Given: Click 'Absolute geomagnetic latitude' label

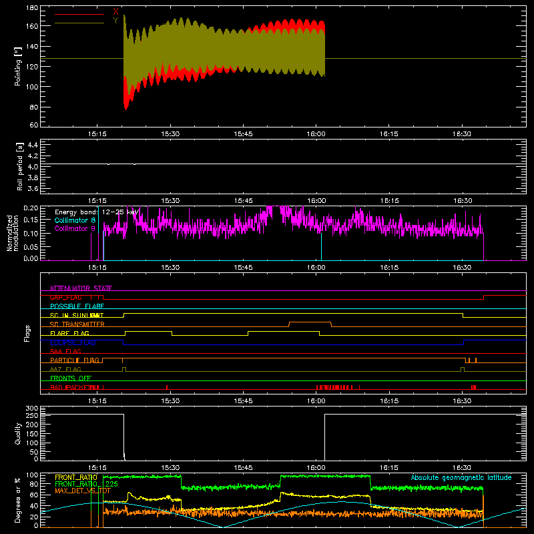Looking at the screenshot, I should (x=461, y=477).
